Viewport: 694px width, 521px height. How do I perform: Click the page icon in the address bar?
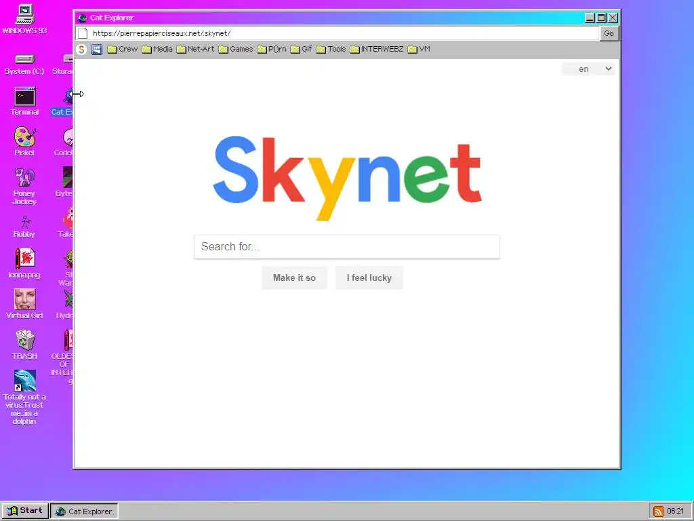coord(83,33)
